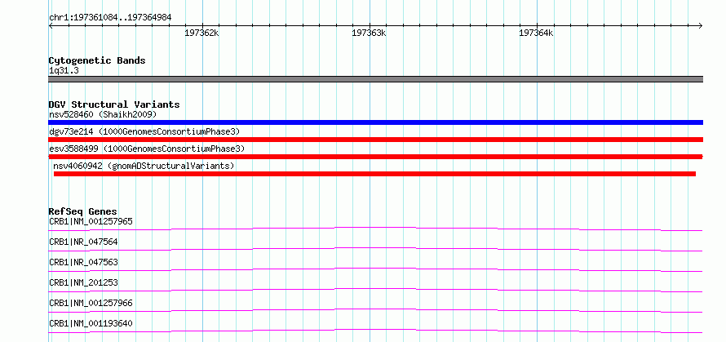The width and height of the screenshot is (726, 342).
Task: Click the 197364k ruler tick label
Action: (536, 33)
